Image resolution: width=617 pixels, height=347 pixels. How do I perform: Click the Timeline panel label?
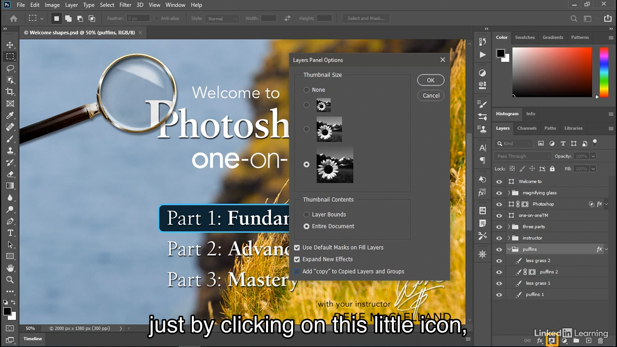33,339
